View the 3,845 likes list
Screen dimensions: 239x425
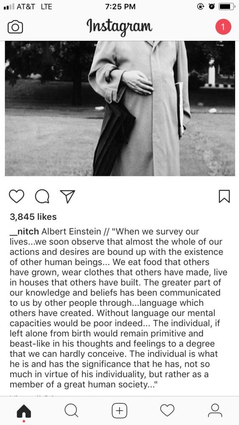[x=33, y=217]
